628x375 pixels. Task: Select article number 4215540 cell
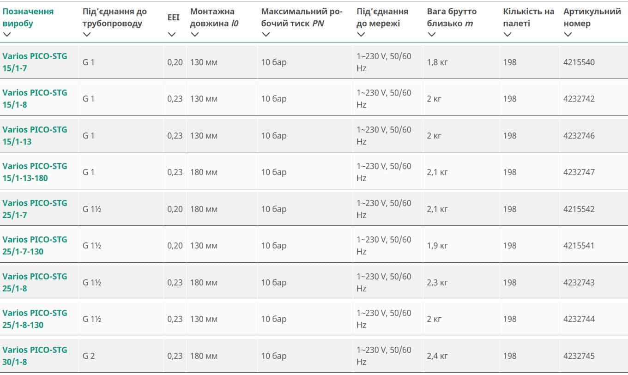579,62
